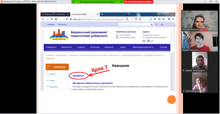Open Навчання in the navigation sidebar

[x=54, y=87]
